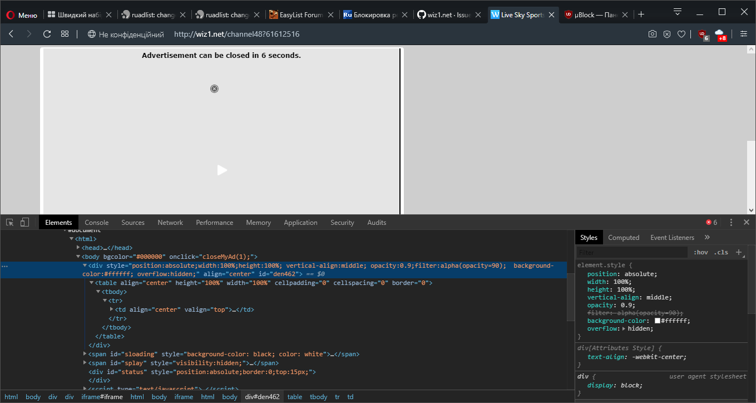Select div#den462 in the breadcrumb bar
Image resolution: width=756 pixels, height=403 pixels.
coord(263,397)
